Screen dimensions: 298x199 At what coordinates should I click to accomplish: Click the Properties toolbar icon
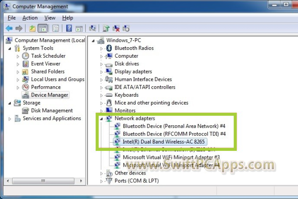point(55,29)
